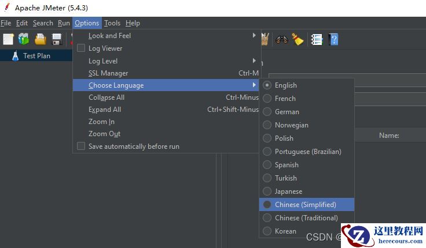This screenshot has width=426, height=248.
Task: Select Polish language option
Action: click(x=307, y=138)
